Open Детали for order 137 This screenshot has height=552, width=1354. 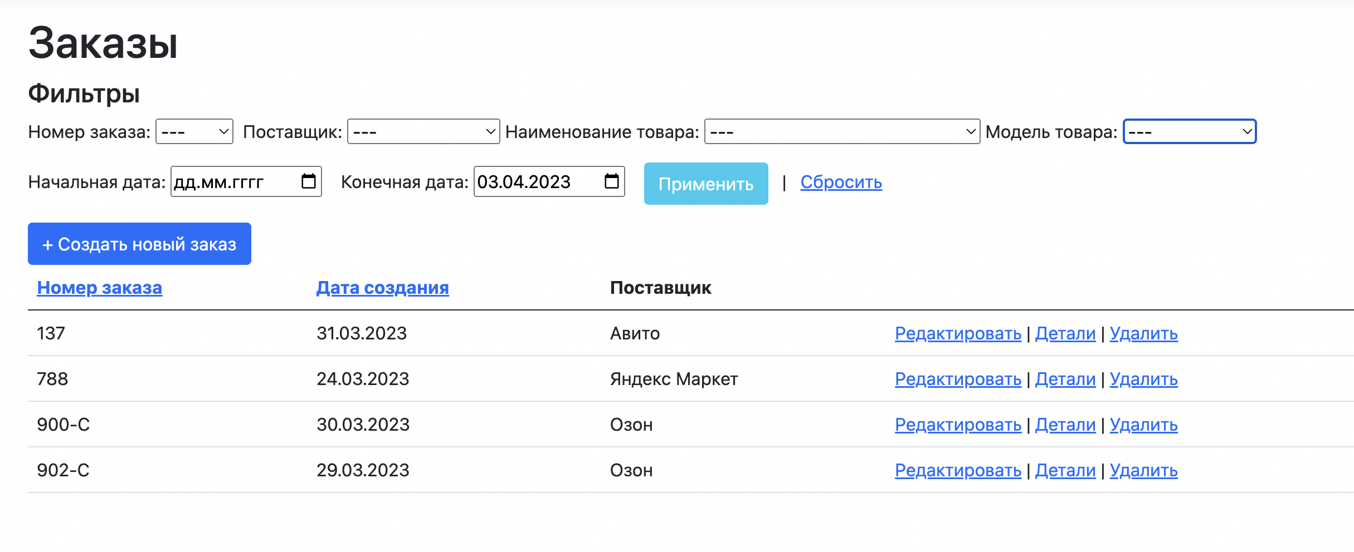tap(1065, 333)
